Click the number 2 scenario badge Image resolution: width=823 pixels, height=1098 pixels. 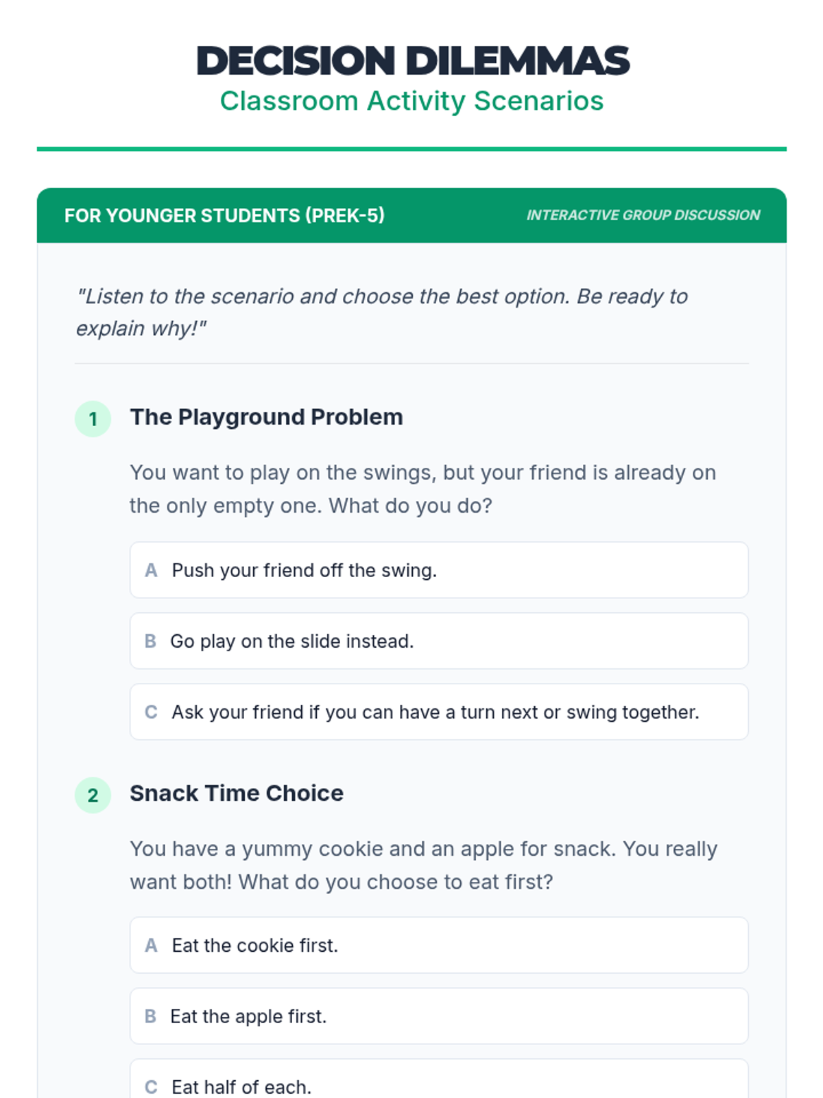(x=93, y=795)
